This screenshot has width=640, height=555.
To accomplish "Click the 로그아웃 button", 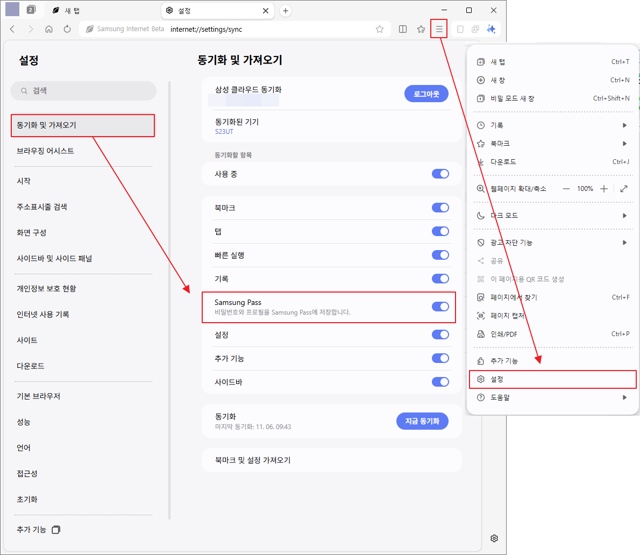I will (426, 93).
